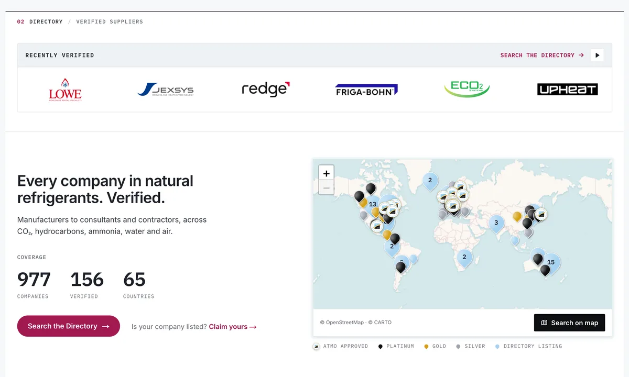Click the SEARCH THE DIRECTORY header link
Image resolution: width=629 pixels, height=377 pixels.
[542, 55]
